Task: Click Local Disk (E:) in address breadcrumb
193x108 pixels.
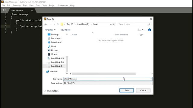Action: [83, 24]
